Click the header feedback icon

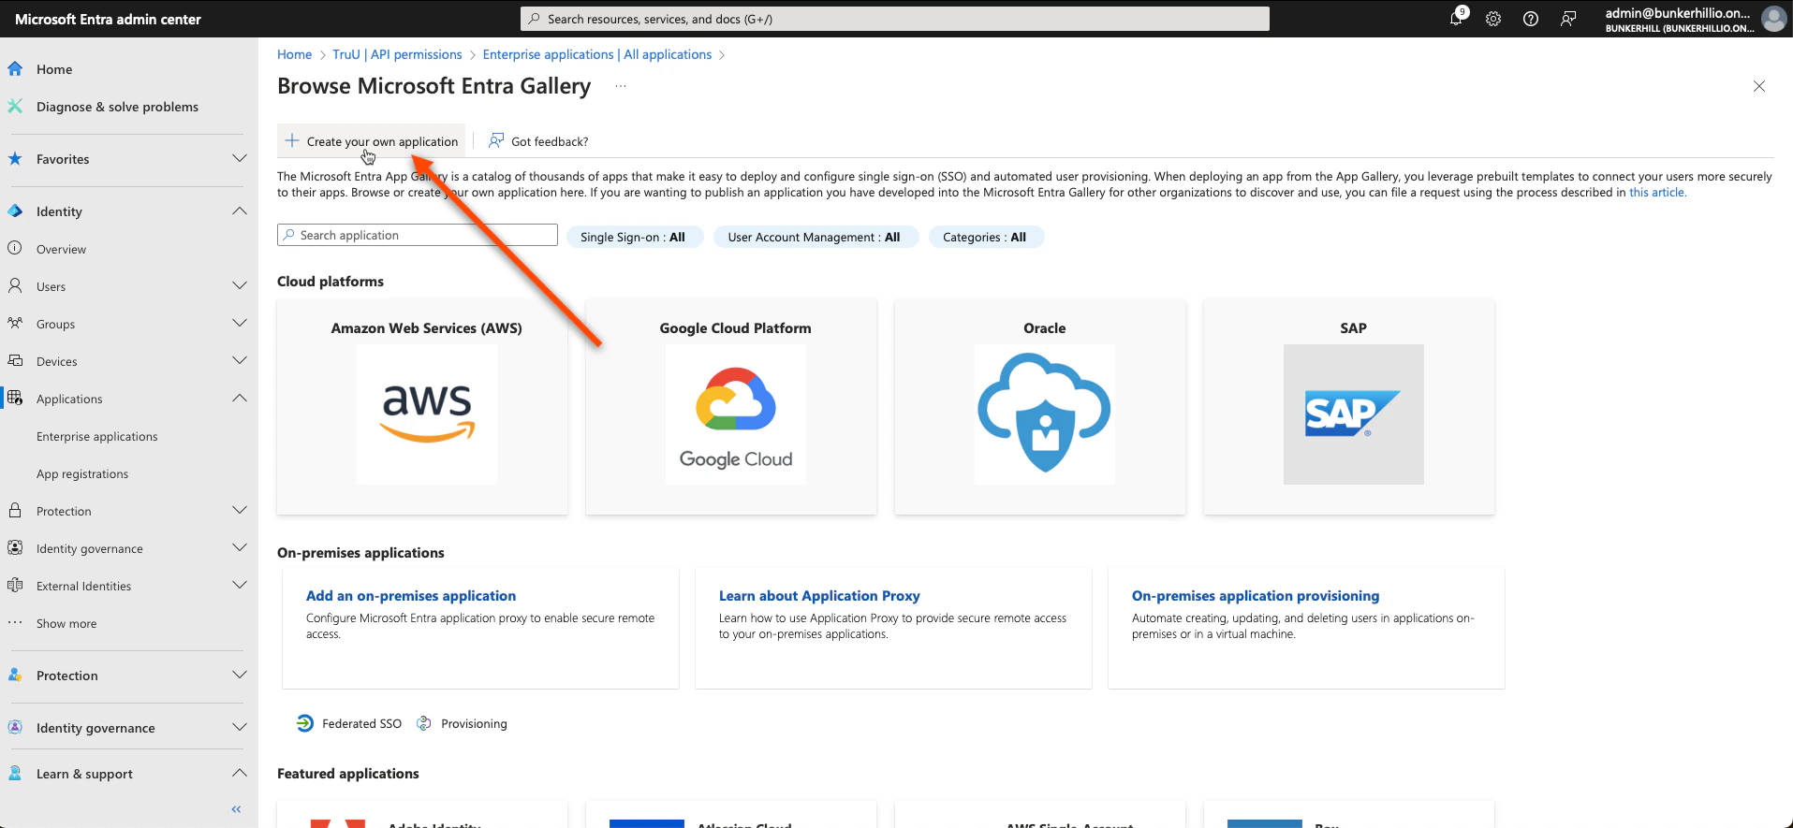[1568, 19]
